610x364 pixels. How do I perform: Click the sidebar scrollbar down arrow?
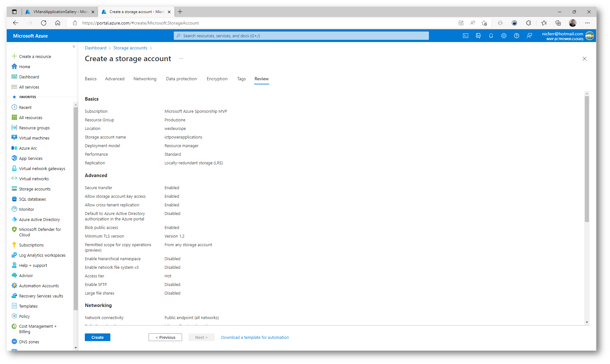[76, 347]
